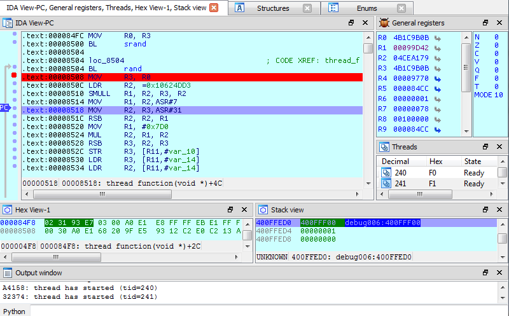The image size is (509, 316).
Task: Sort threads by Hex column
Action: pos(436,161)
